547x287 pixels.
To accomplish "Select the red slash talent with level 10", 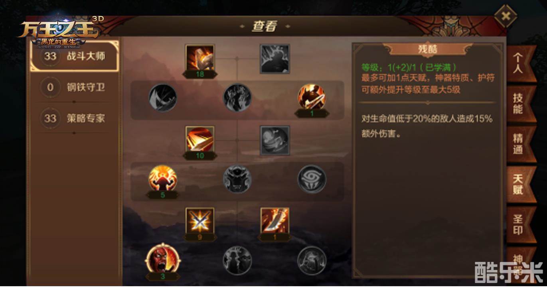I will (x=200, y=140).
